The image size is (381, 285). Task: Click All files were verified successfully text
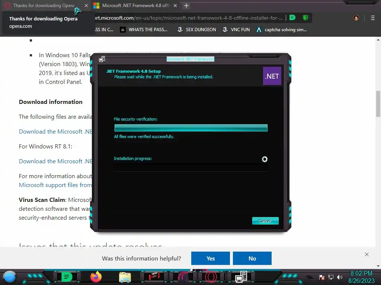click(144, 137)
